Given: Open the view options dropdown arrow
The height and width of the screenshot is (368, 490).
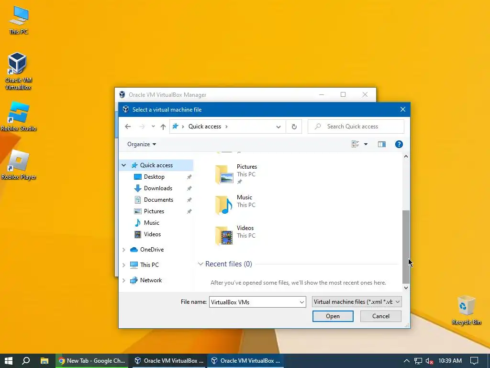Looking at the screenshot, I should pyautogui.click(x=366, y=144).
